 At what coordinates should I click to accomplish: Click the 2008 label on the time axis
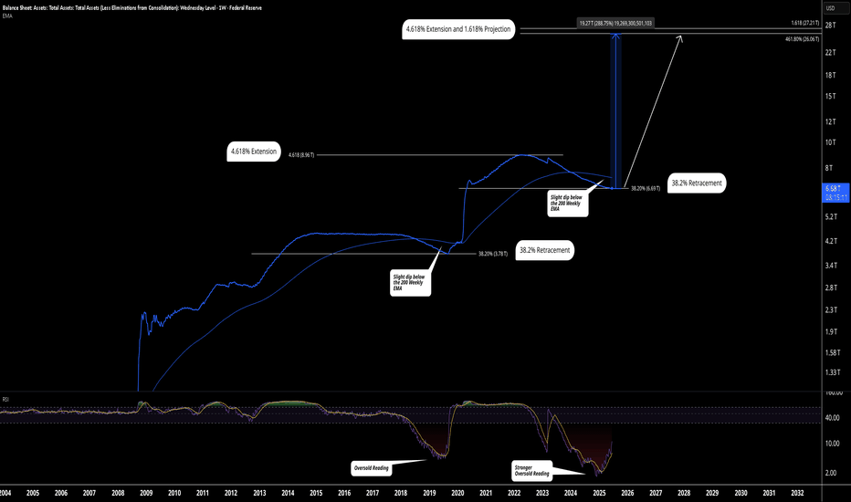(118, 493)
